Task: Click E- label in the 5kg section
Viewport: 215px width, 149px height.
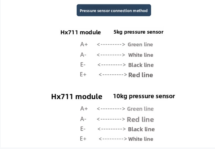Action: [x=83, y=65]
